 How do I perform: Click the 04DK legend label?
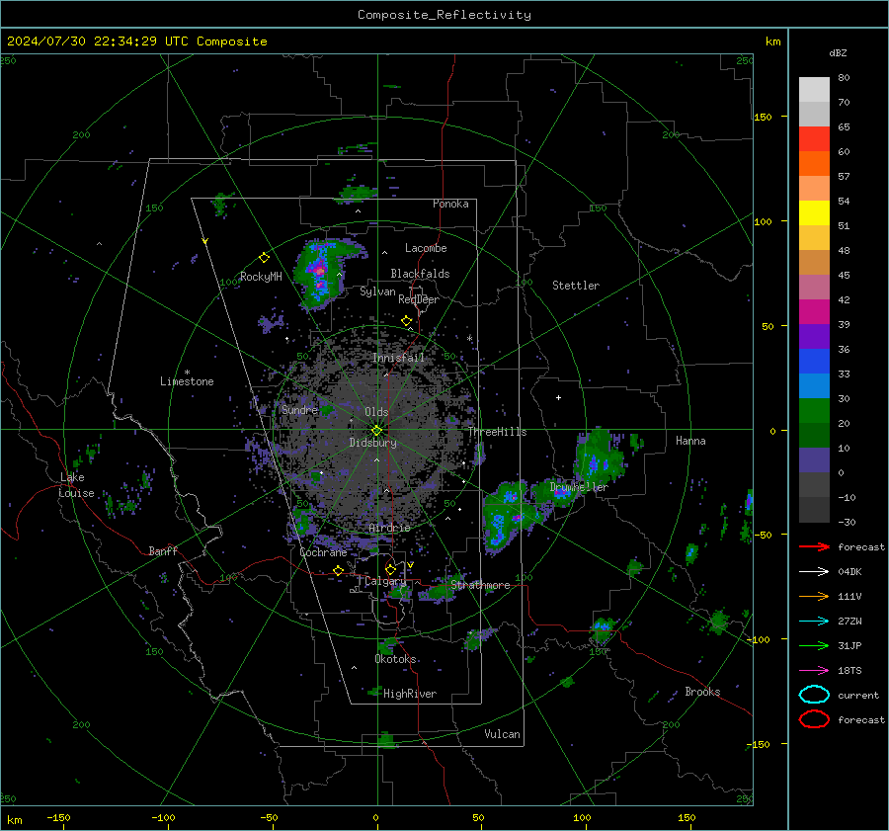[x=849, y=572]
